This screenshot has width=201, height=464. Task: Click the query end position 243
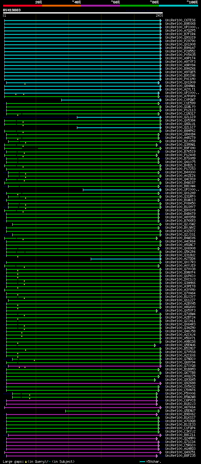pos(159,15)
